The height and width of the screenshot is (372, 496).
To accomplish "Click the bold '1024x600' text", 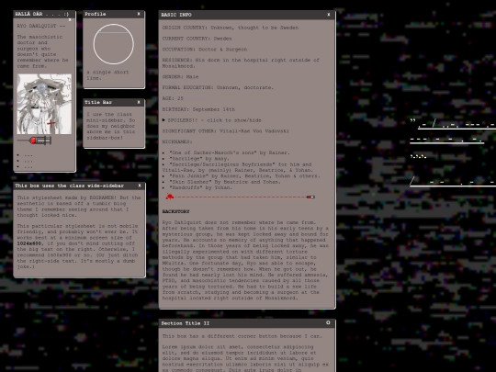I will tap(29, 243).
